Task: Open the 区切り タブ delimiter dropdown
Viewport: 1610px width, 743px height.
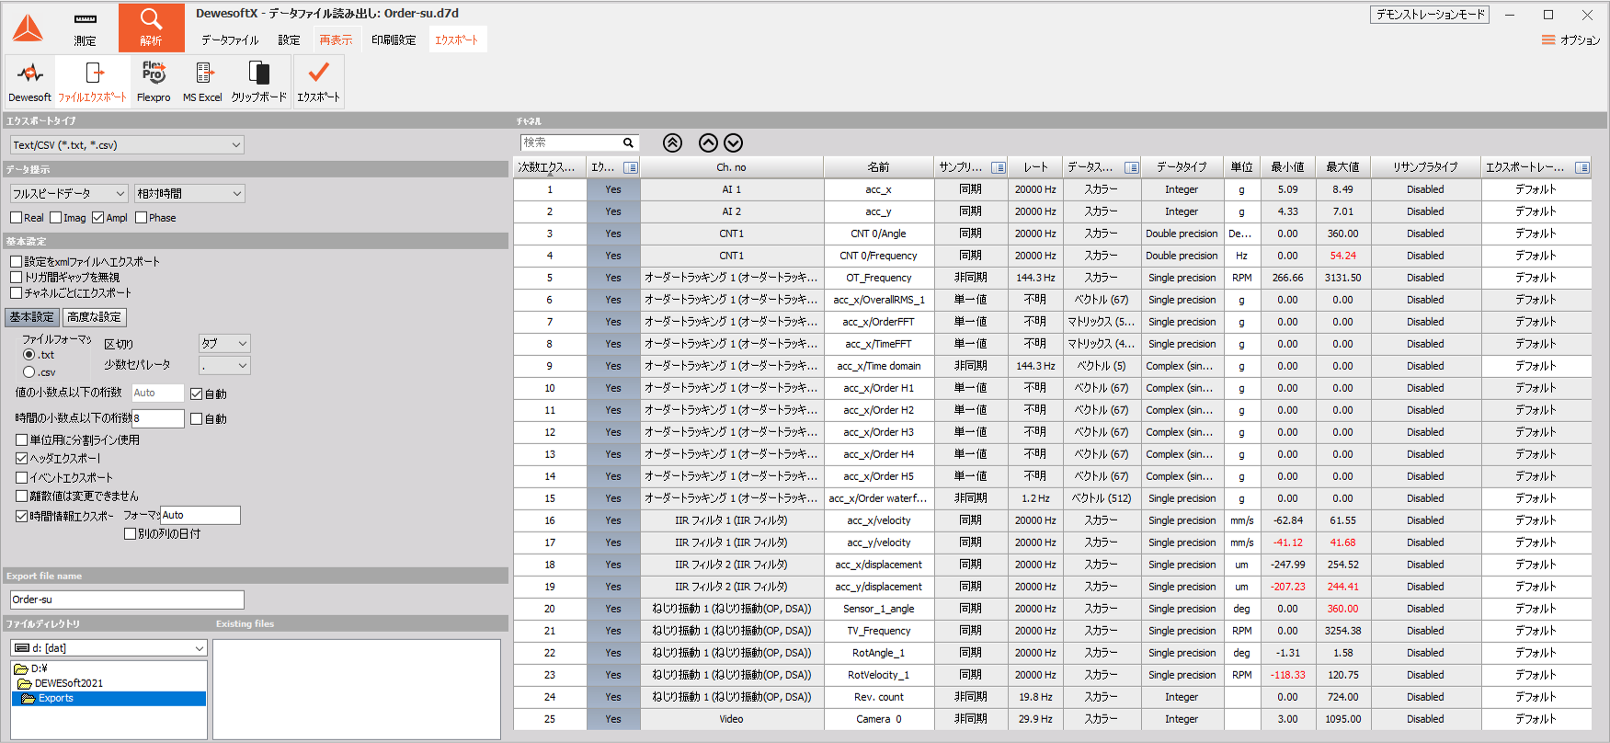Action: [224, 344]
